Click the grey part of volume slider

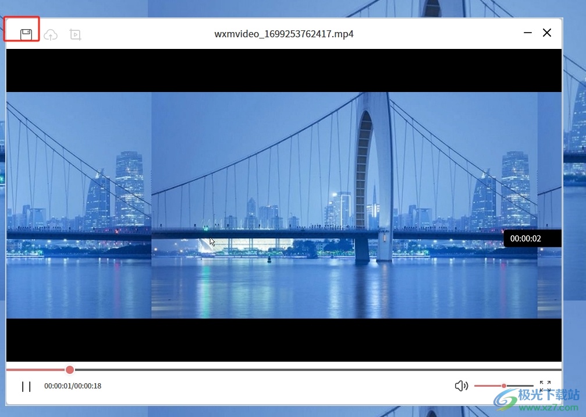tap(520, 386)
